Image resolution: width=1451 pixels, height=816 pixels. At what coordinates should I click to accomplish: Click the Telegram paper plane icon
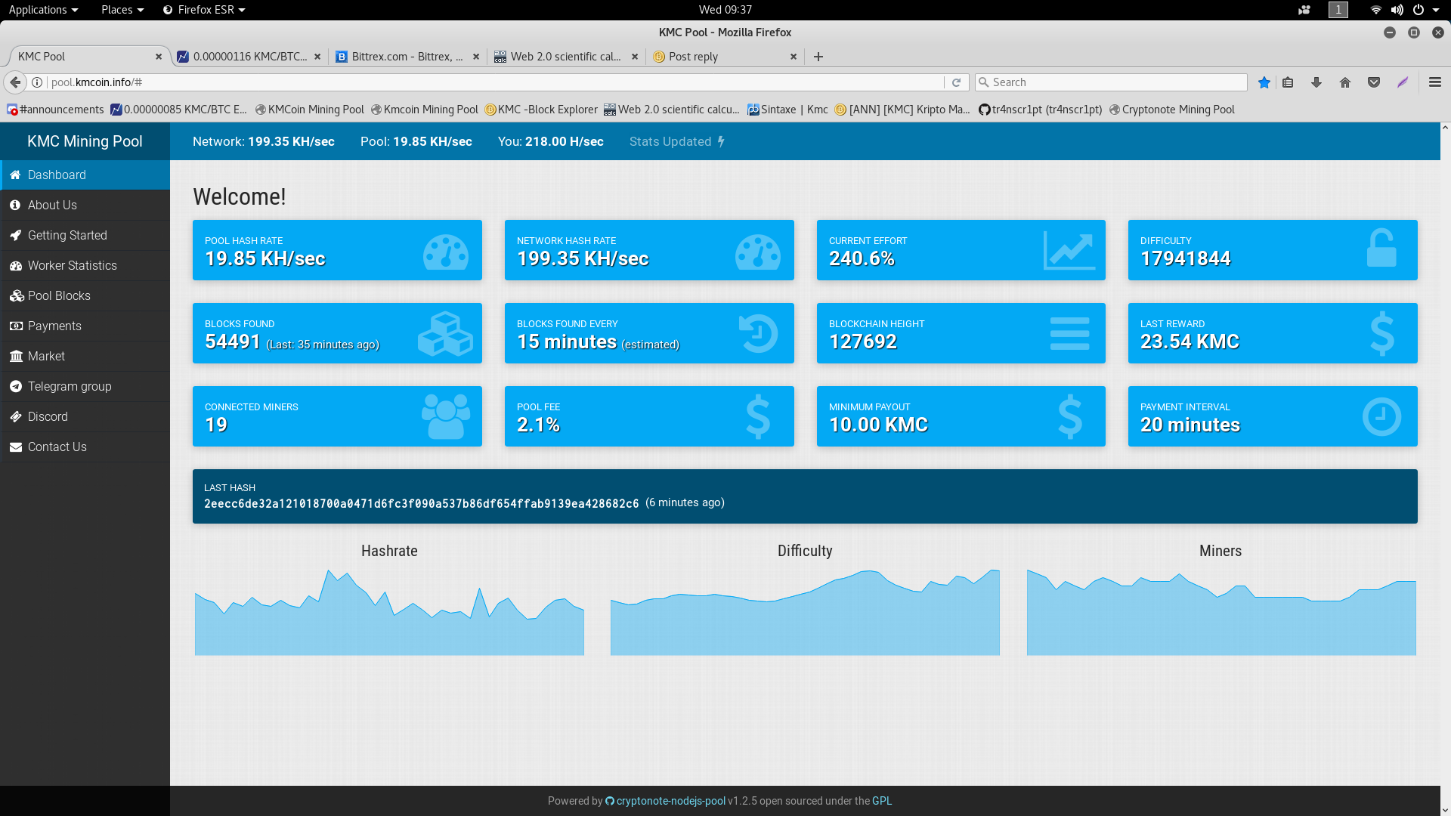pos(15,386)
